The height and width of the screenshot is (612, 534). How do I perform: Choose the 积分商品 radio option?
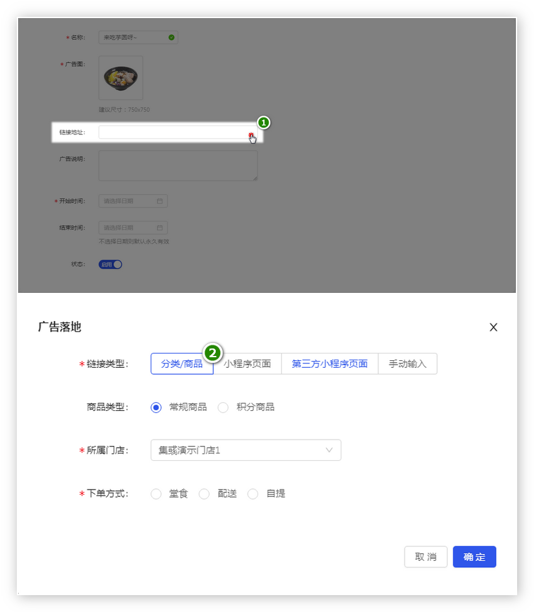point(223,407)
